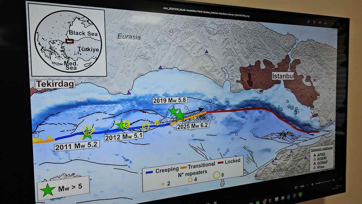Open the terminal icon on the taskbar

(x=270, y=200)
